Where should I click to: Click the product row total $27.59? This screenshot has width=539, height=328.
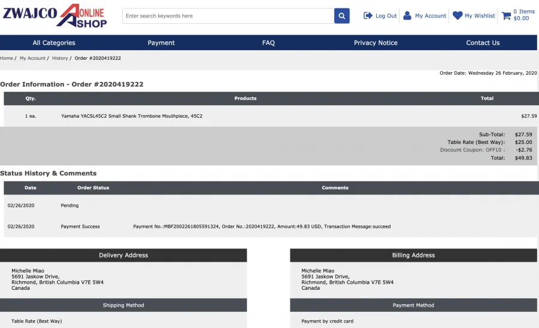tap(529, 116)
